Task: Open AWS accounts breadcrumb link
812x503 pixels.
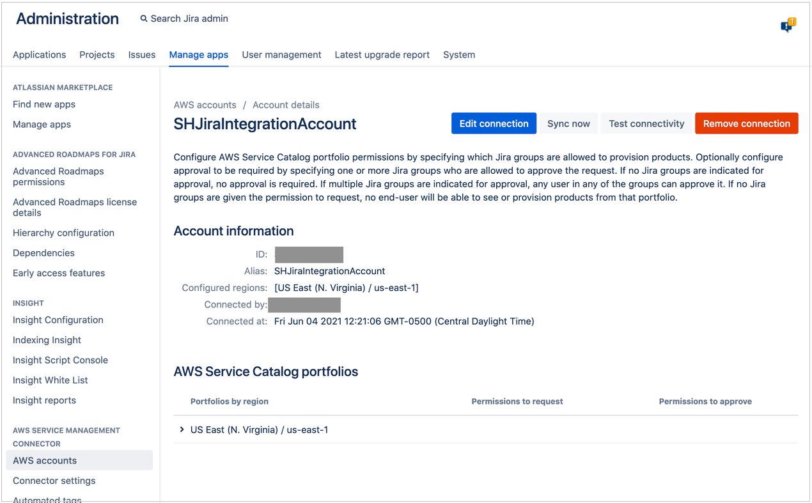Action: point(205,105)
